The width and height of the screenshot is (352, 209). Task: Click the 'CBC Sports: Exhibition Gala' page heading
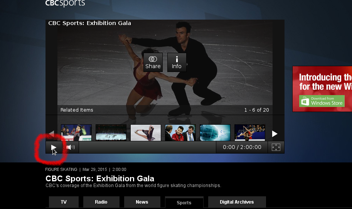coord(100,179)
